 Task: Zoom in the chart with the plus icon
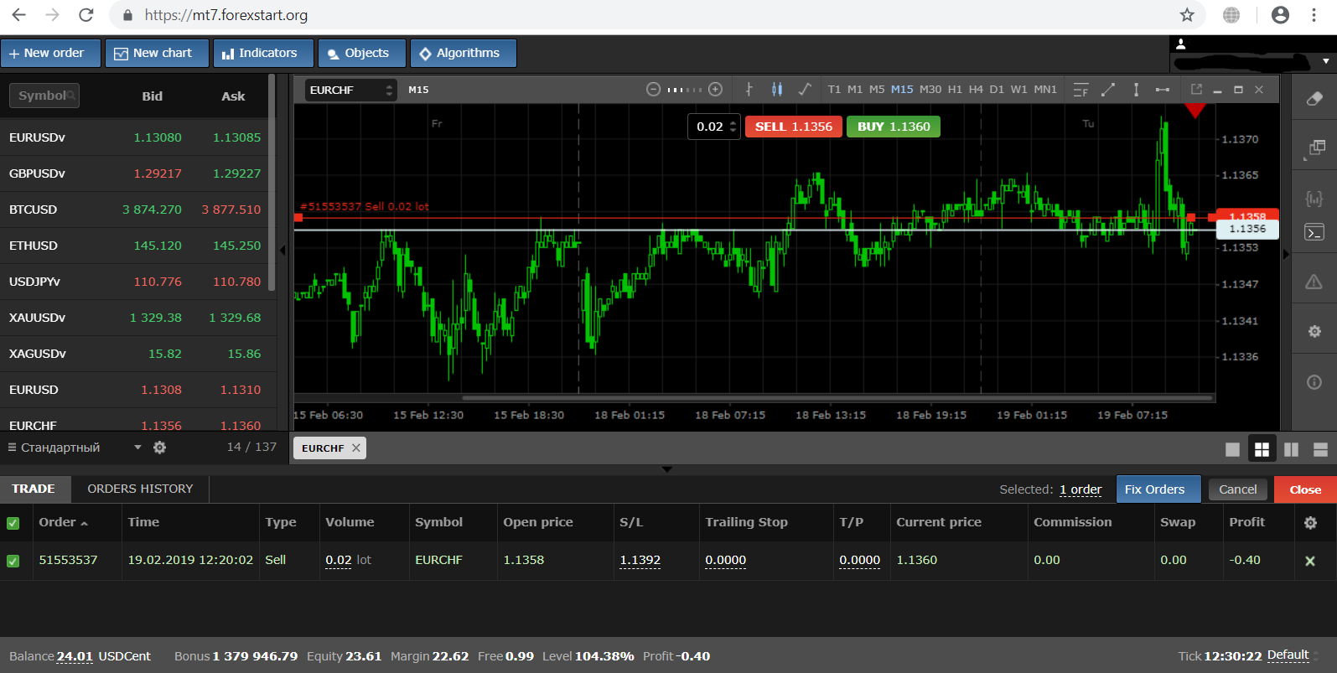[715, 89]
